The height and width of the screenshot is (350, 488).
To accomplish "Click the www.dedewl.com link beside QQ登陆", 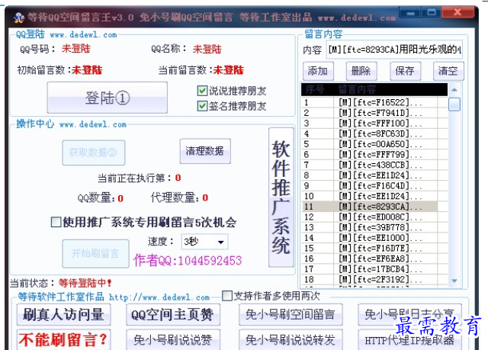I will tap(83, 35).
